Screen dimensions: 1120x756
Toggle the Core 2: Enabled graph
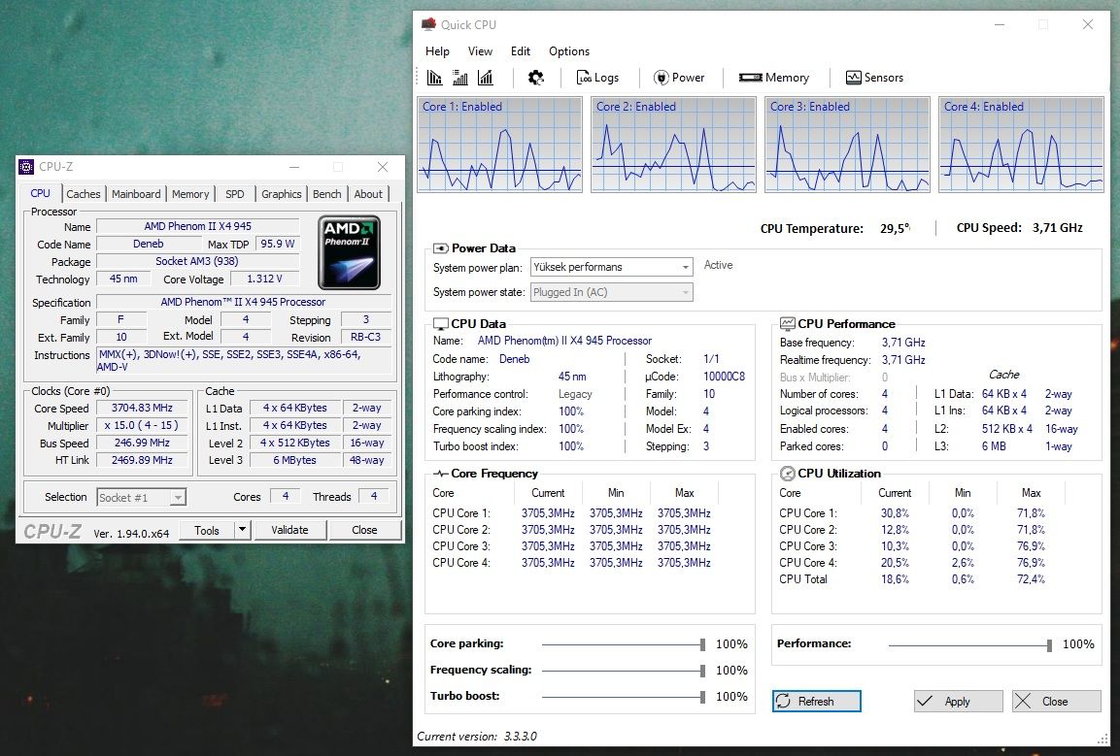673,145
